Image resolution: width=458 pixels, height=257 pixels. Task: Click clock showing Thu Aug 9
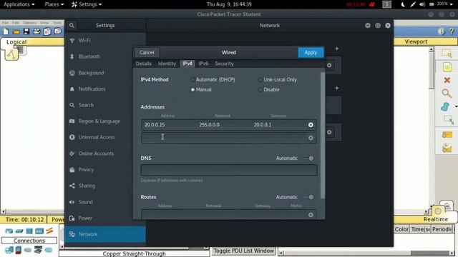coord(229,4)
